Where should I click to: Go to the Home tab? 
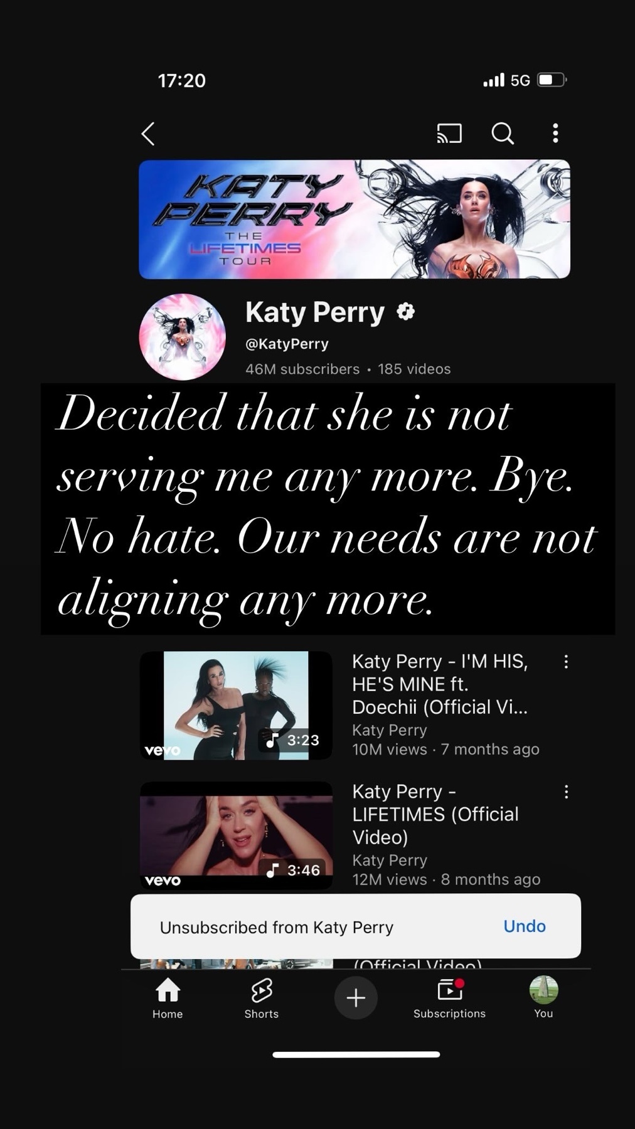click(x=168, y=998)
